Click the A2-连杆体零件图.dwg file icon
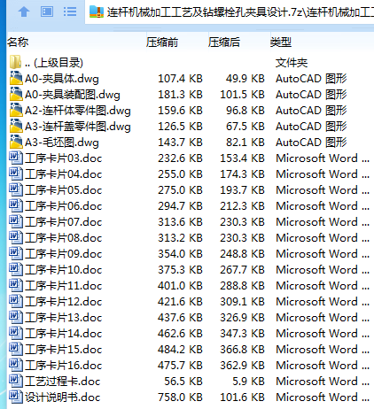Image resolution: width=374 pixels, height=409 pixels. pyautogui.click(x=16, y=110)
